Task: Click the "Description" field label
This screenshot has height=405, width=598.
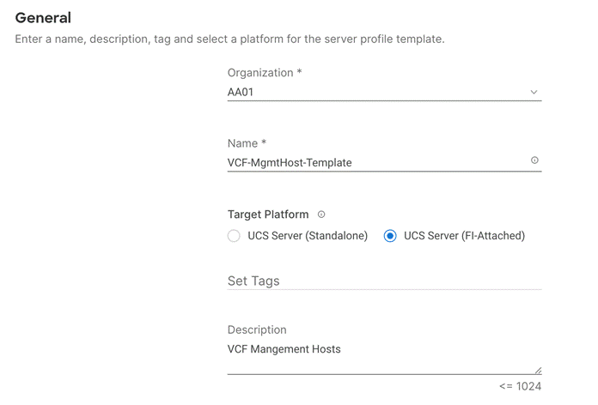Action: [x=257, y=329]
